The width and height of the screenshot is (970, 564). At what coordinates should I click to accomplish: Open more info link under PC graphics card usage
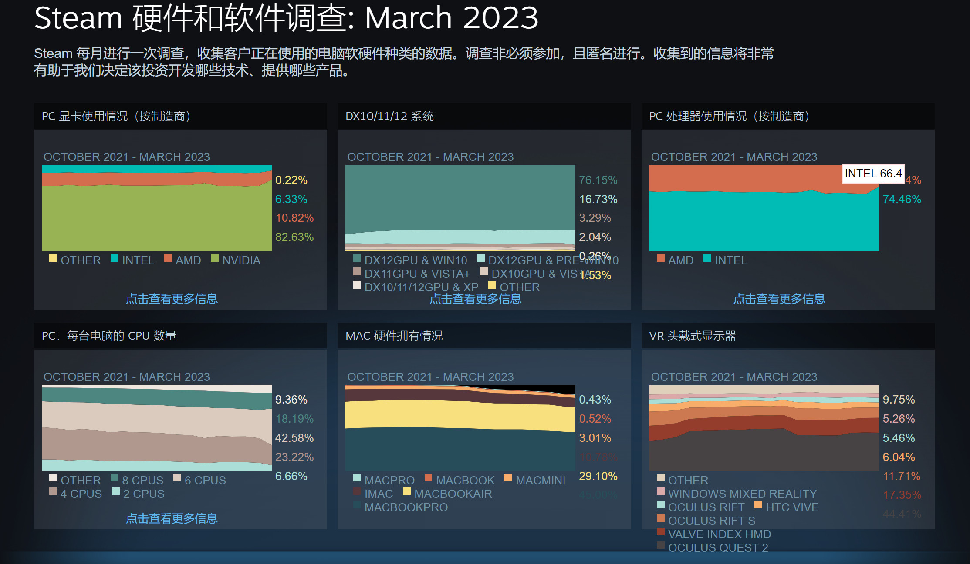point(172,299)
